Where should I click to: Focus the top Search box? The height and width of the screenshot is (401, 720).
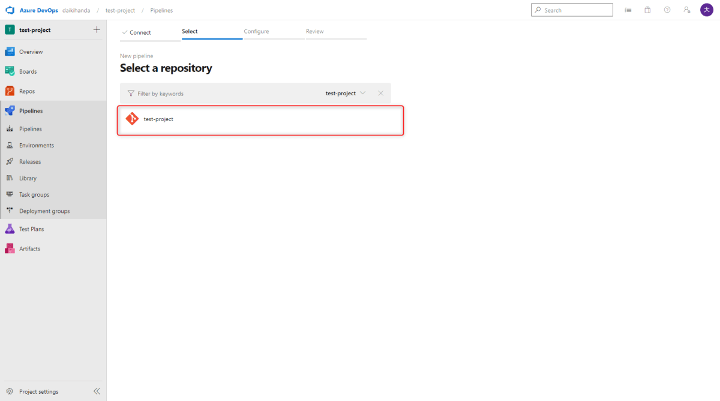pos(572,10)
